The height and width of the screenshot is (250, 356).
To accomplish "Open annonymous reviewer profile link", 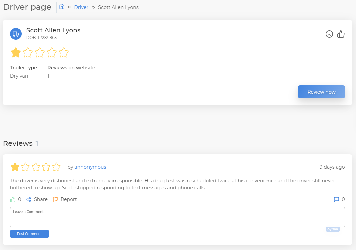I will tap(90, 167).
